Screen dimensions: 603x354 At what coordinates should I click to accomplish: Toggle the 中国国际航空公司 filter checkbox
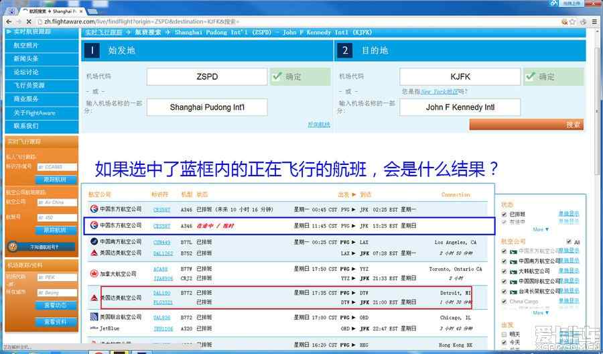click(x=504, y=281)
